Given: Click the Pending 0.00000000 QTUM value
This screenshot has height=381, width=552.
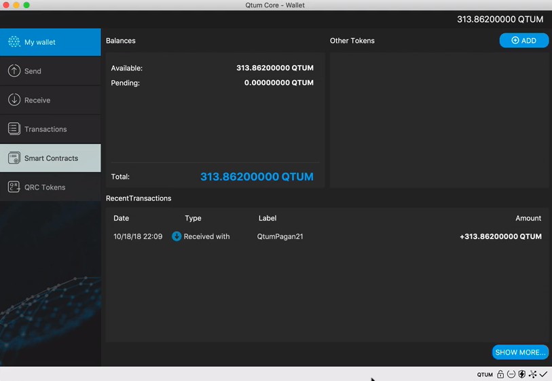Looking at the screenshot, I should 279,83.
